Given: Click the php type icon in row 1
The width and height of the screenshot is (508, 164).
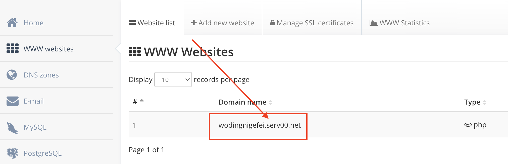Looking at the screenshot, I should coord(468,125).
